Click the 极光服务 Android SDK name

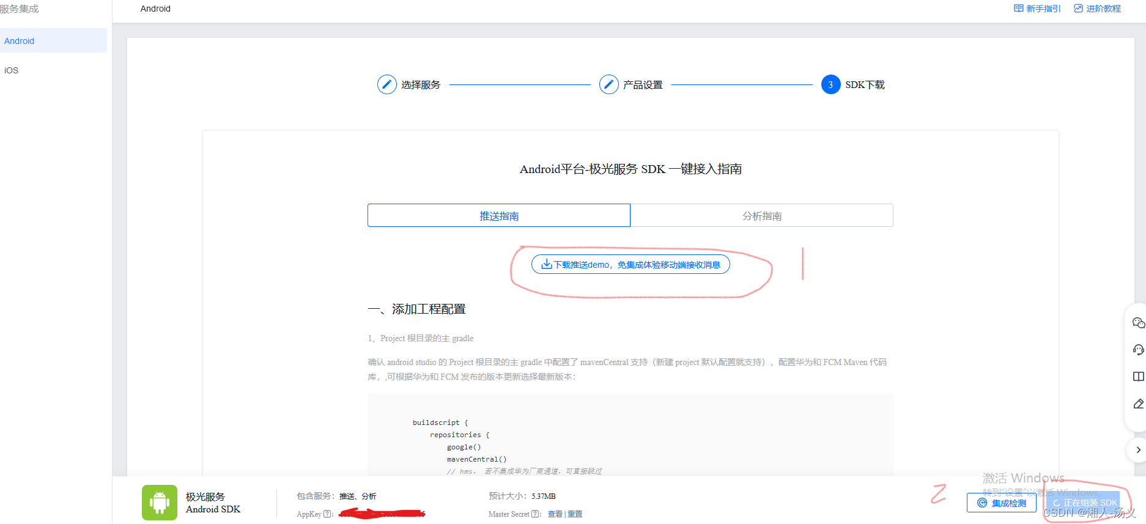[x=213, y=503]
